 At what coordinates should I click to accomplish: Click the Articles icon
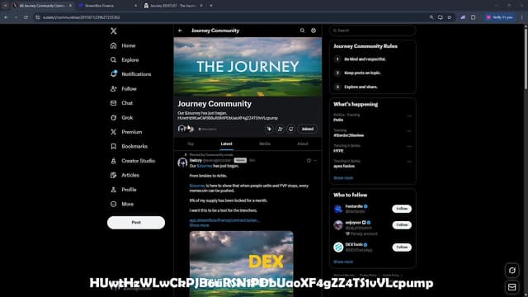[x=114, y=175]
